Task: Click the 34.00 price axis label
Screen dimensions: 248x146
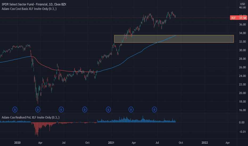Action: click(242, 33)
